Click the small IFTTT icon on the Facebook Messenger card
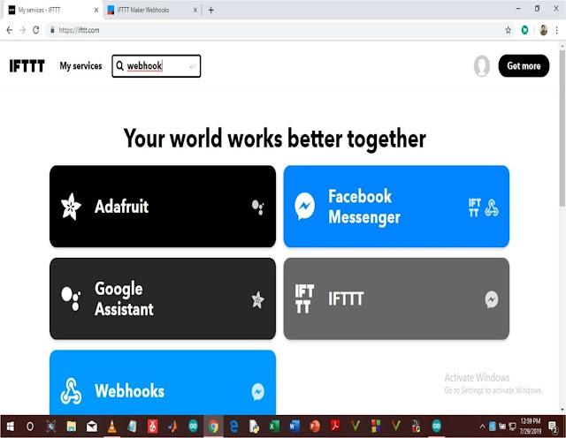 474,208
